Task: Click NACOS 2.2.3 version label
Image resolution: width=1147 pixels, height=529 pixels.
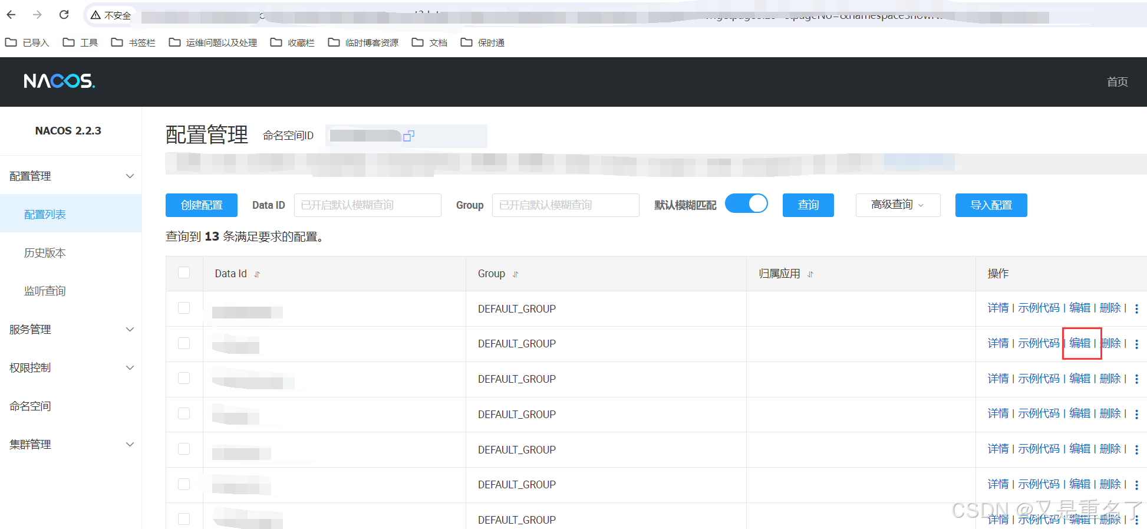Action: click(x=68, y=131)
